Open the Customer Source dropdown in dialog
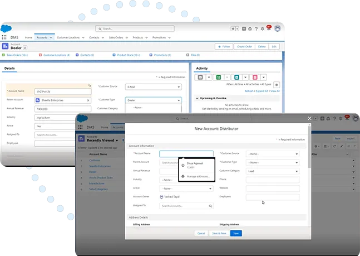This screenshot has height=256, width=360. [273, 154]
